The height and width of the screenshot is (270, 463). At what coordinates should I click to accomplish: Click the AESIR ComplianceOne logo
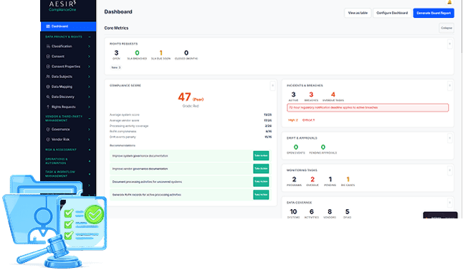coord(62,6)
